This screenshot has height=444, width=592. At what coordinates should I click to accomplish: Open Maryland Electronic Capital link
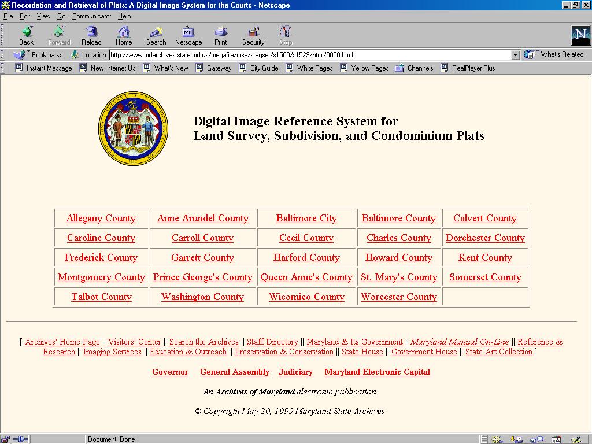(x=377, y=372)
